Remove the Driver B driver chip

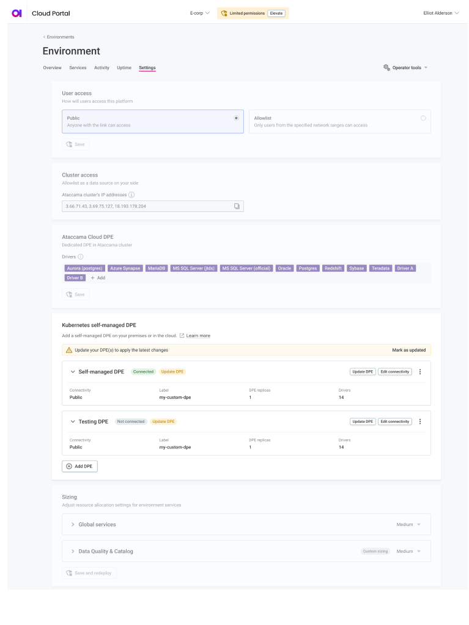75,277
